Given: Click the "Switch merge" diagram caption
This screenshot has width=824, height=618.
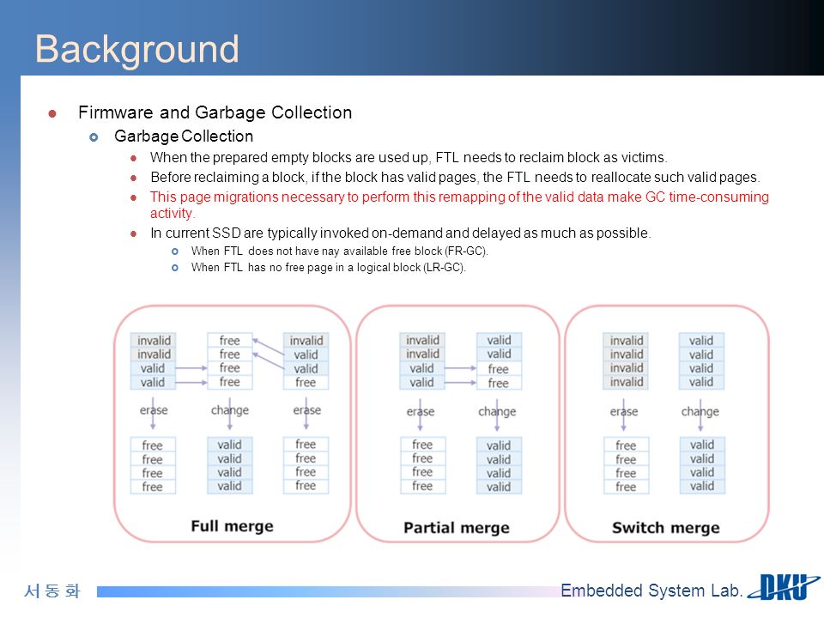Looking at the screenshot, I should point(666,528).
